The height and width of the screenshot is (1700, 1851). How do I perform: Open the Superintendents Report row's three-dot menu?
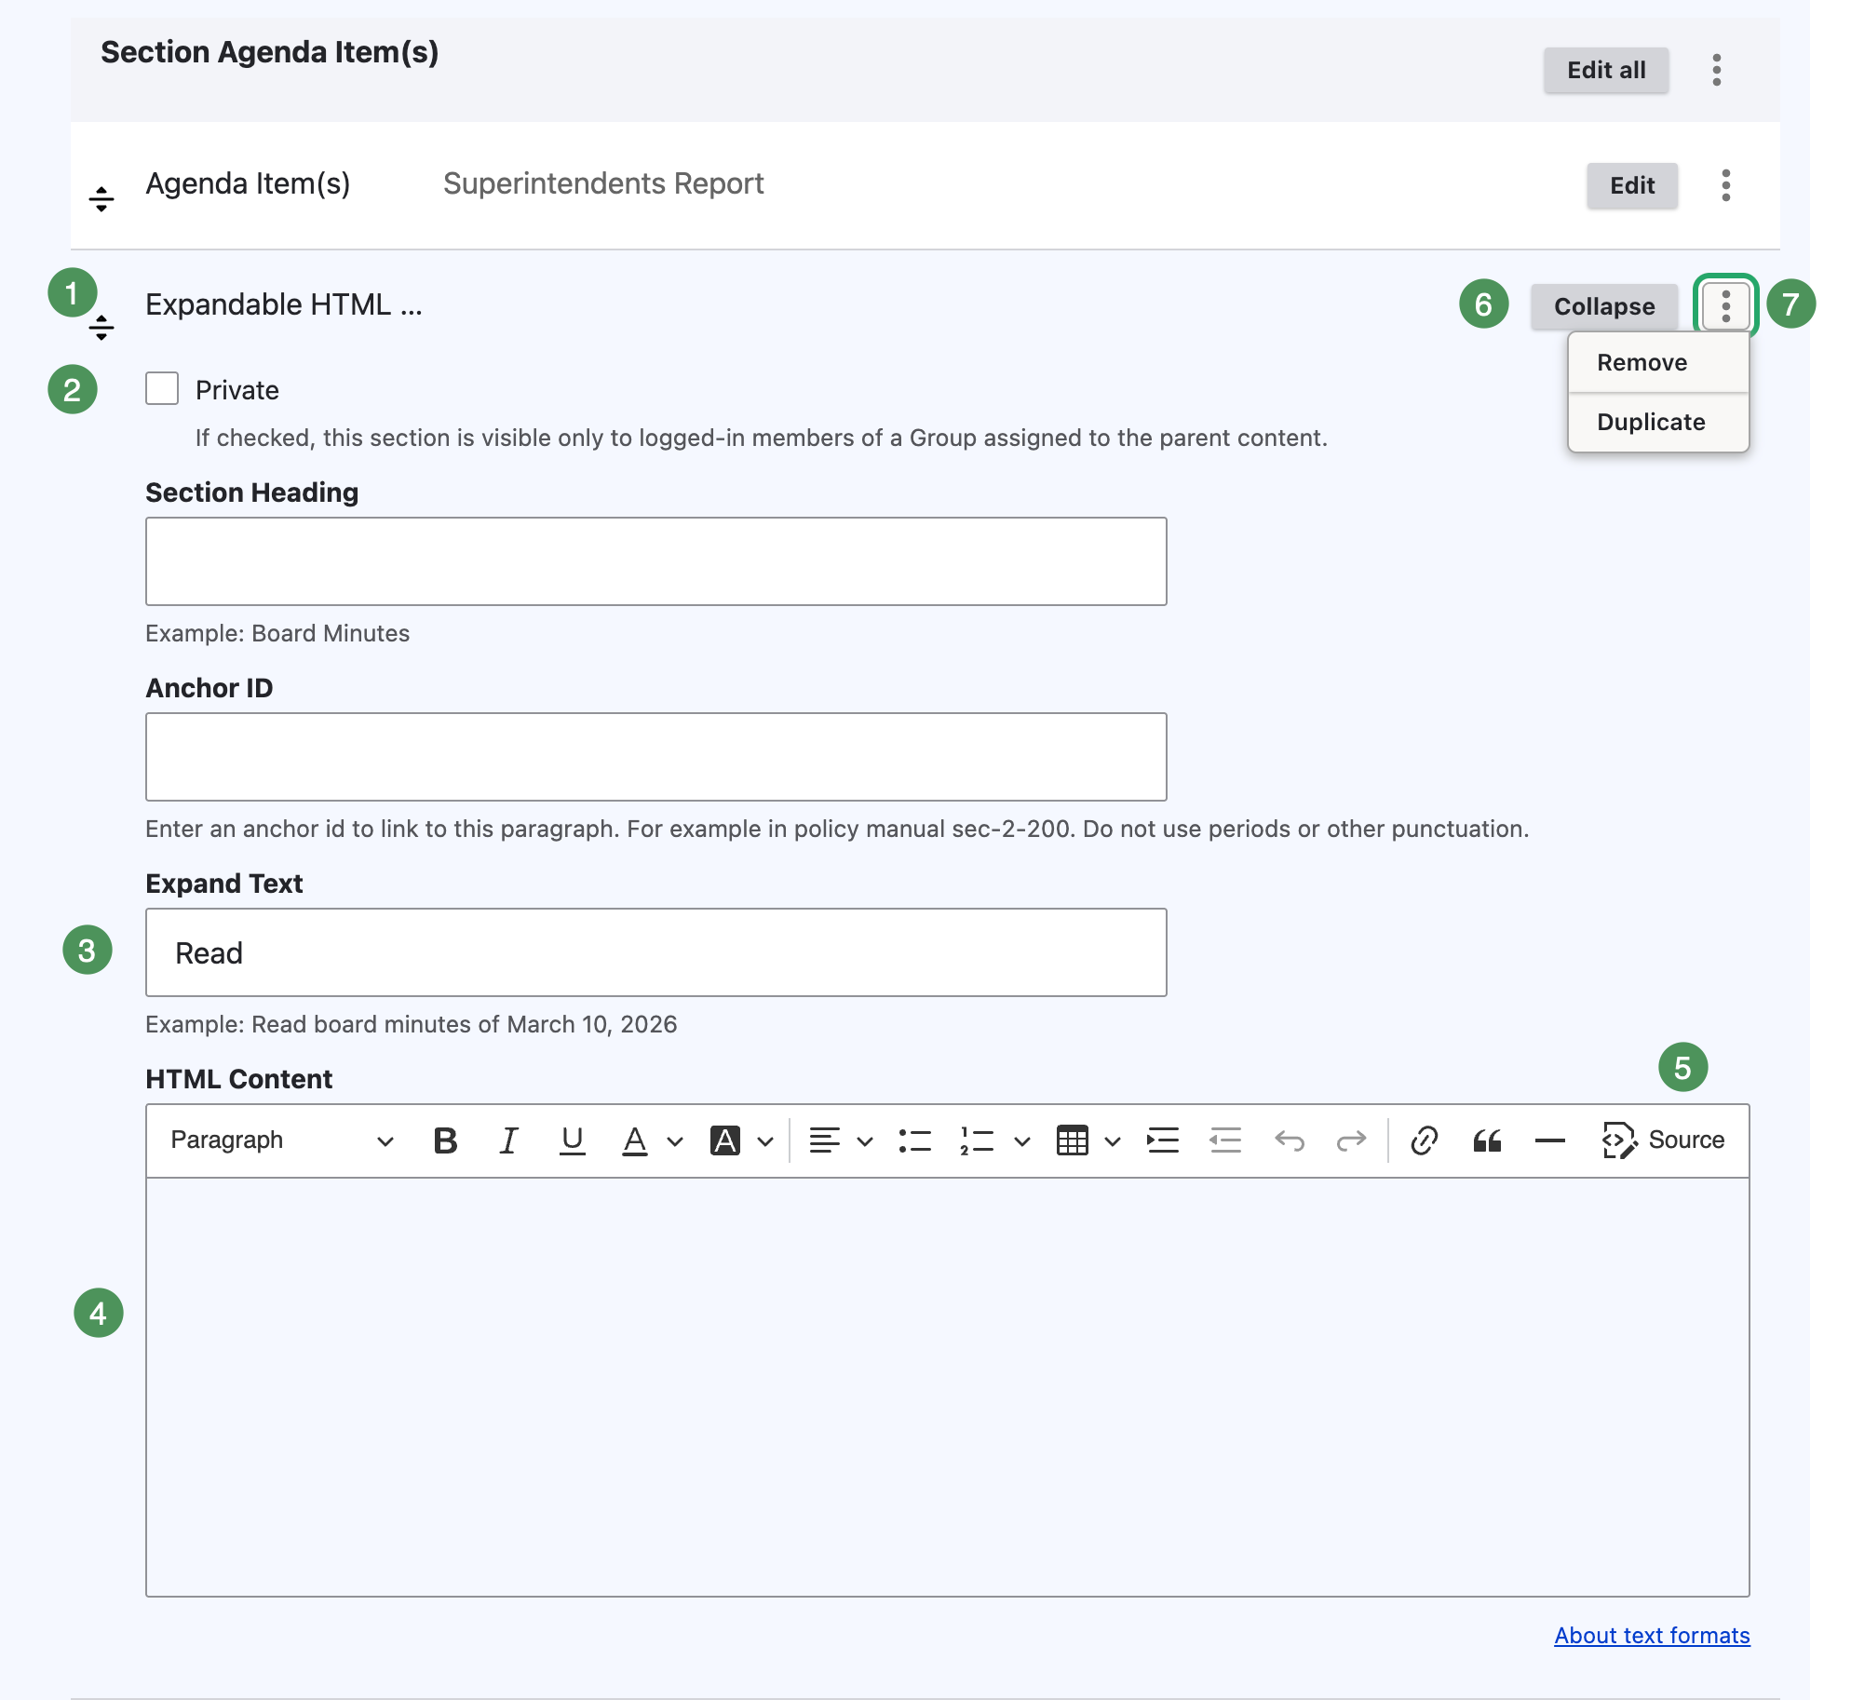click(x=1726, y=185)
